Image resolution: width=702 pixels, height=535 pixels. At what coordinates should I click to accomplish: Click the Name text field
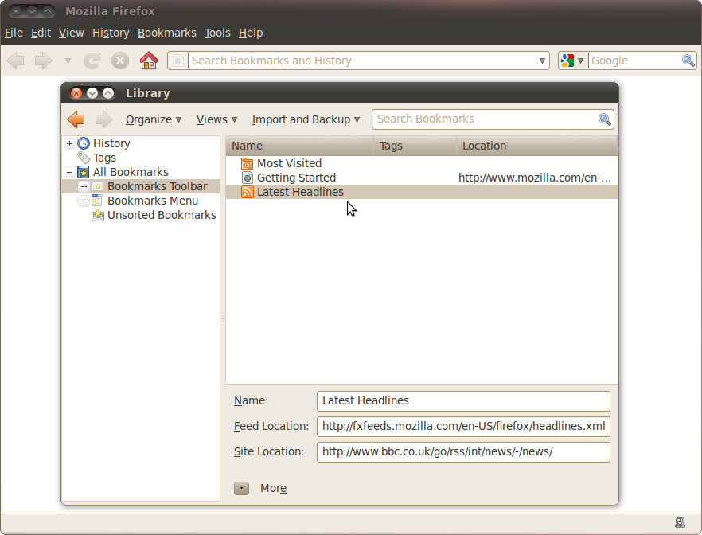[463, 400]
